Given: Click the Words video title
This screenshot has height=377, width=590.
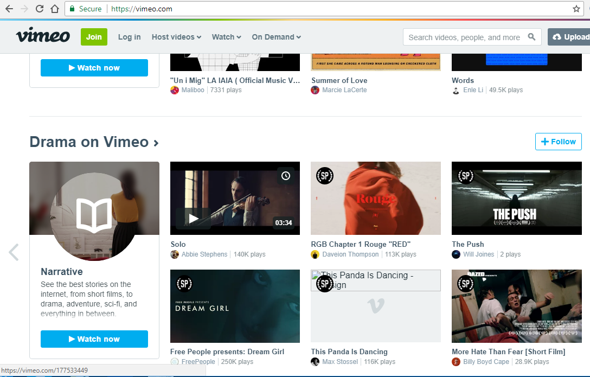Looking at the screenshot, I should [x=463, y=80].
